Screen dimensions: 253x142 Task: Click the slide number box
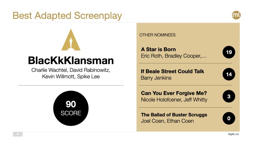[x=17, y=134]
